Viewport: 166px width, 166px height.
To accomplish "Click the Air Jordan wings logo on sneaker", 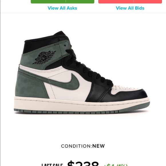I will (x=44, y=58).
